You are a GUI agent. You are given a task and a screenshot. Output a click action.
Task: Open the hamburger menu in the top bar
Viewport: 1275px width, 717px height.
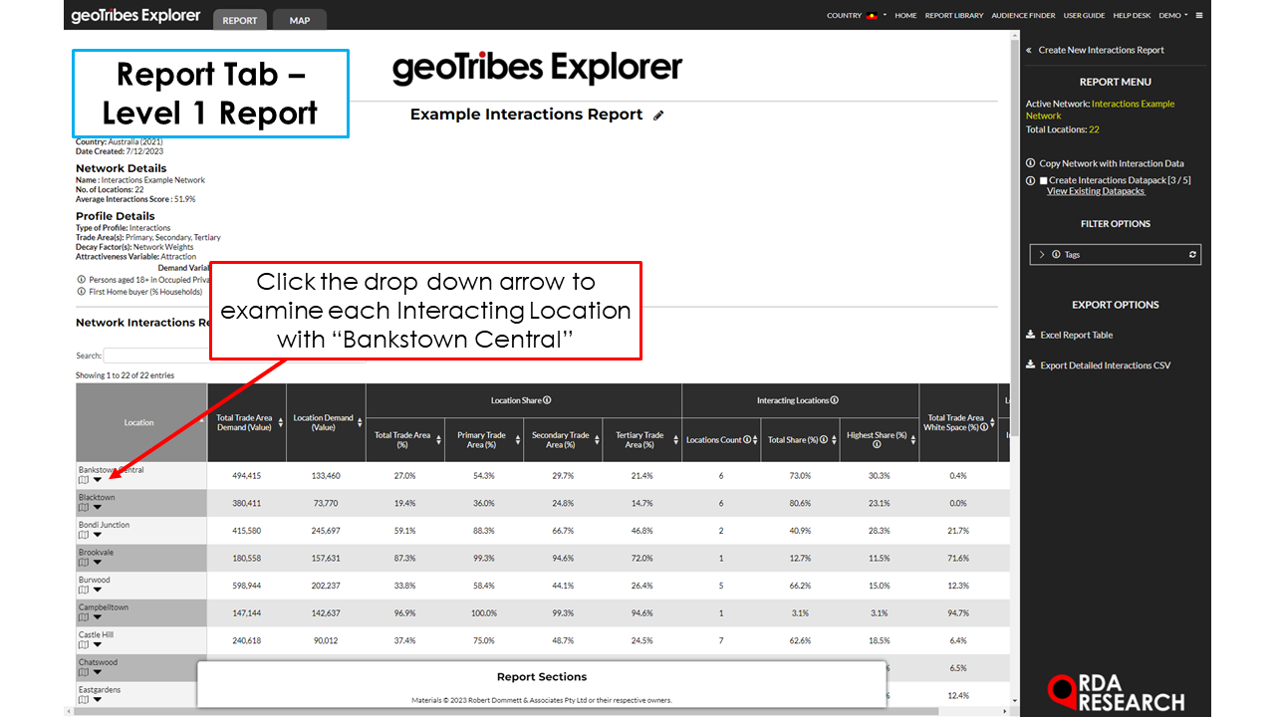coord(1199,16)
